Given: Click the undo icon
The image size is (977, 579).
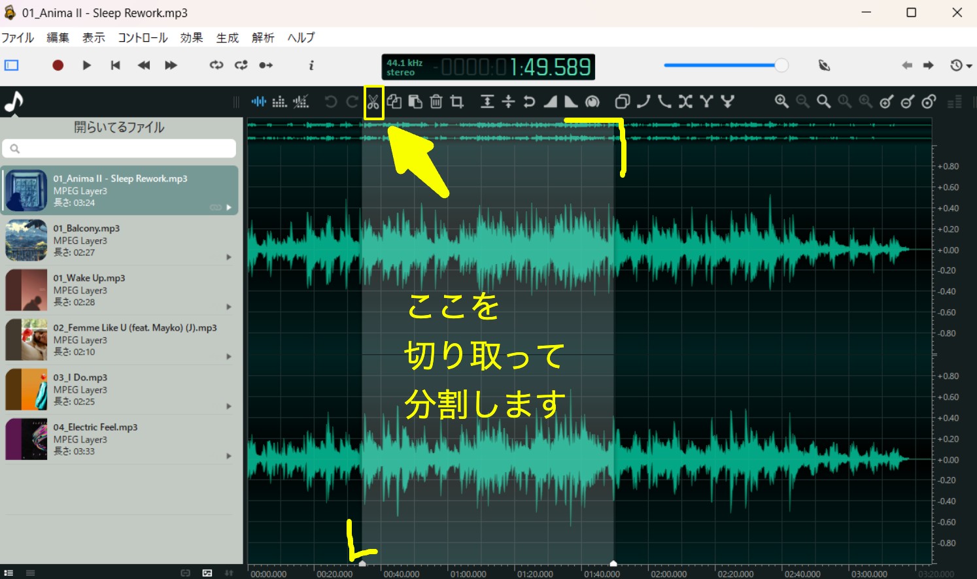Looking at the screenshot, I should coord(331,101).
